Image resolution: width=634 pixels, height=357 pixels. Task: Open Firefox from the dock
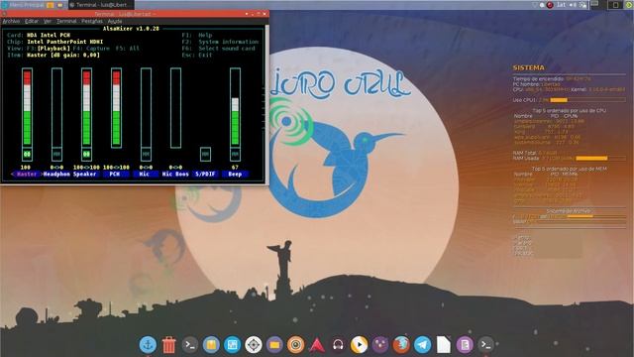click(401, 345)
